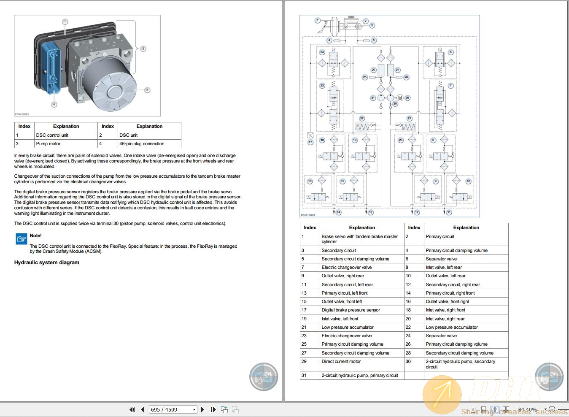The image size is (569, 417).
Task: Open the page number dropdown arrow
Action: (x=194, y=409)
